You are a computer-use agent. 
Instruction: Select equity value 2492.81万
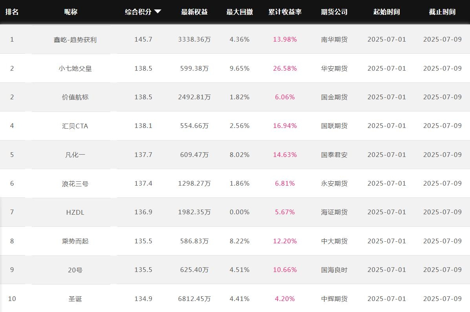[x=194, y=97]
